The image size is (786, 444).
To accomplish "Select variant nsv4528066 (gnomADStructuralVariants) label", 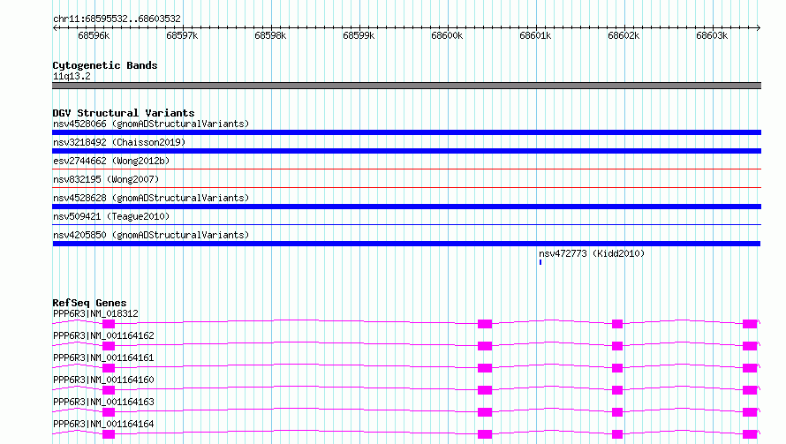I will pos(151,124).
